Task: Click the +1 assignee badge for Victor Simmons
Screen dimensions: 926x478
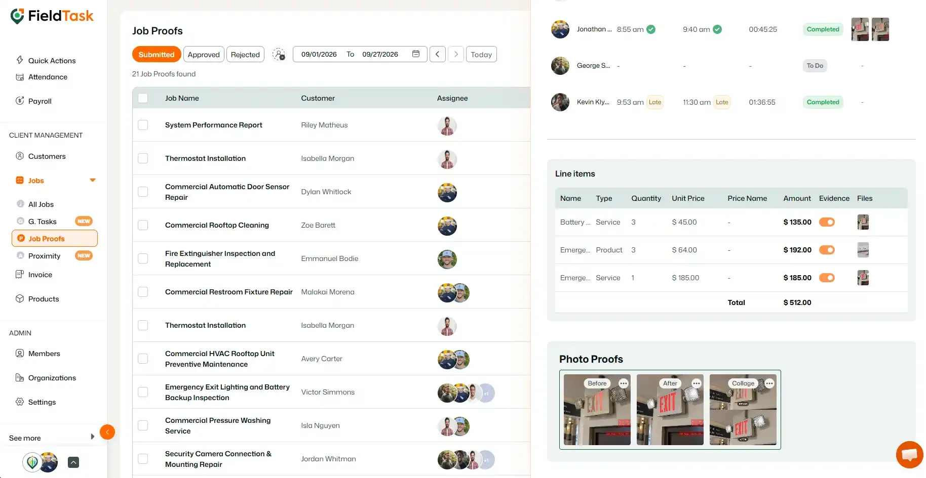Action: click(x=486, y=393)
